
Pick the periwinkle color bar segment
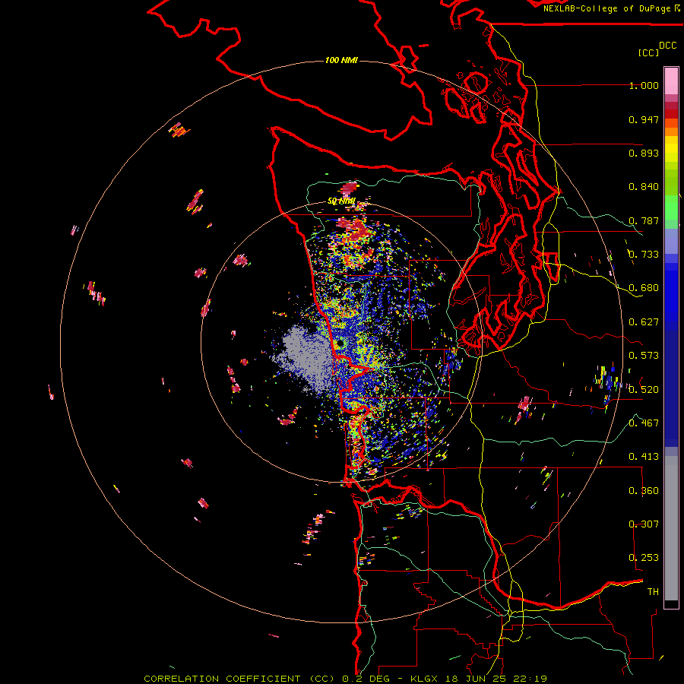click(x=671, y=241)
